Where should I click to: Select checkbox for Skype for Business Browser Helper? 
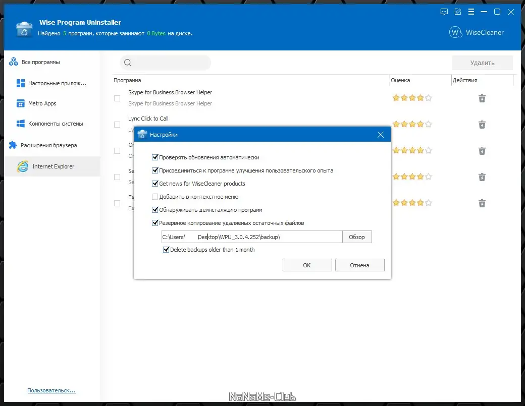pyautogui.click(x=117, y=98)
